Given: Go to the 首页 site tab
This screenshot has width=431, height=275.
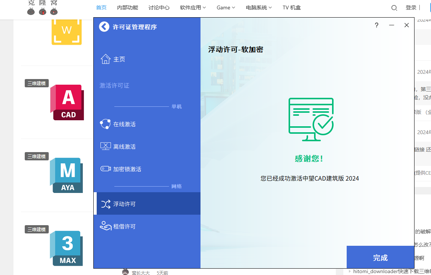Looking at the screenshot, I should [101, 8].
